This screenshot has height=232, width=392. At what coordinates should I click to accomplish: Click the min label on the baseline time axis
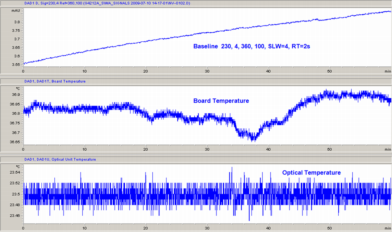388,71
